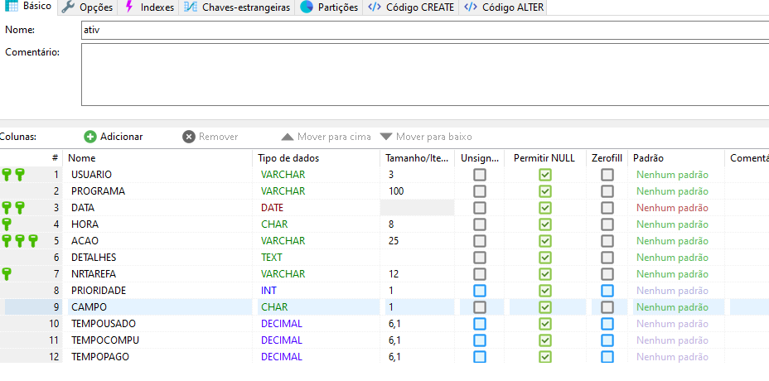769x381 pixels.
Task: Click the key icon beside HORA row
Action: [7, 224]
